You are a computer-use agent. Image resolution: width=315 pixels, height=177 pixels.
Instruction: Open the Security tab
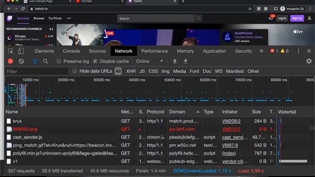244,51
